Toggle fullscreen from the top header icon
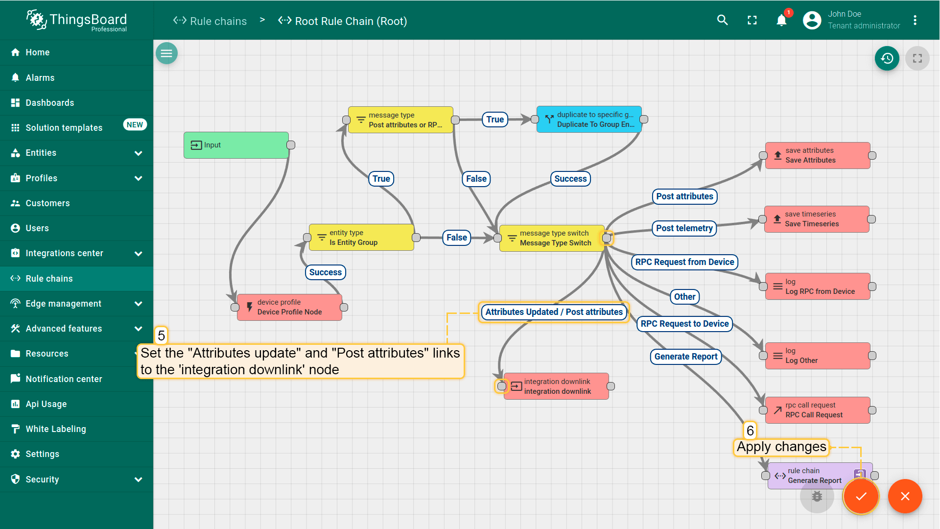 (752, 20)
